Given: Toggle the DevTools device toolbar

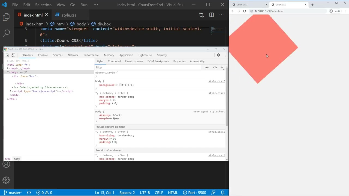Looking at the screenshot, I should (13, 55).
